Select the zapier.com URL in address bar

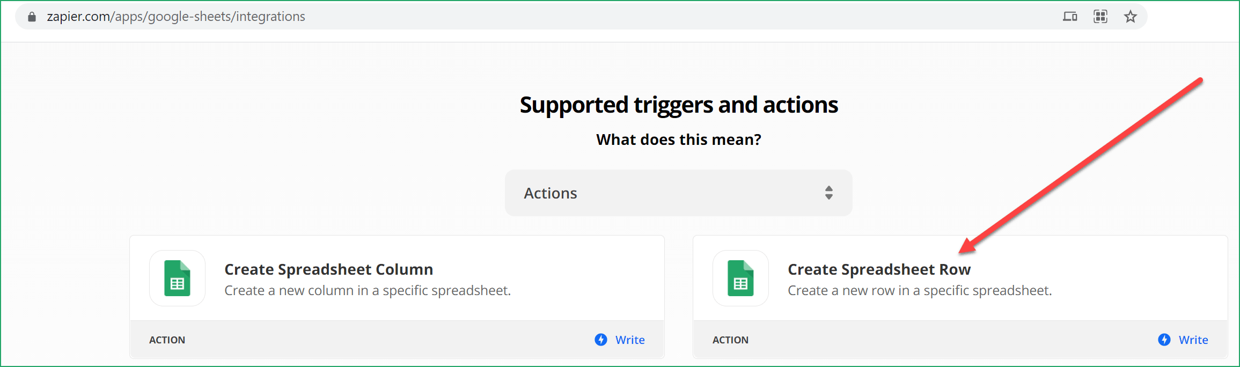[176, 17]
